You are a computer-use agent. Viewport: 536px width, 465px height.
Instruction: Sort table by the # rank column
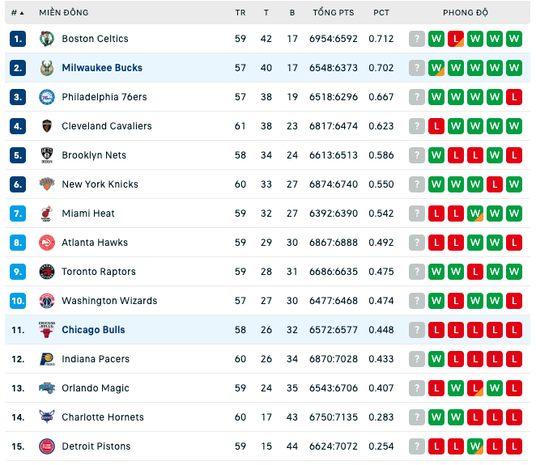tap(18, 13)
